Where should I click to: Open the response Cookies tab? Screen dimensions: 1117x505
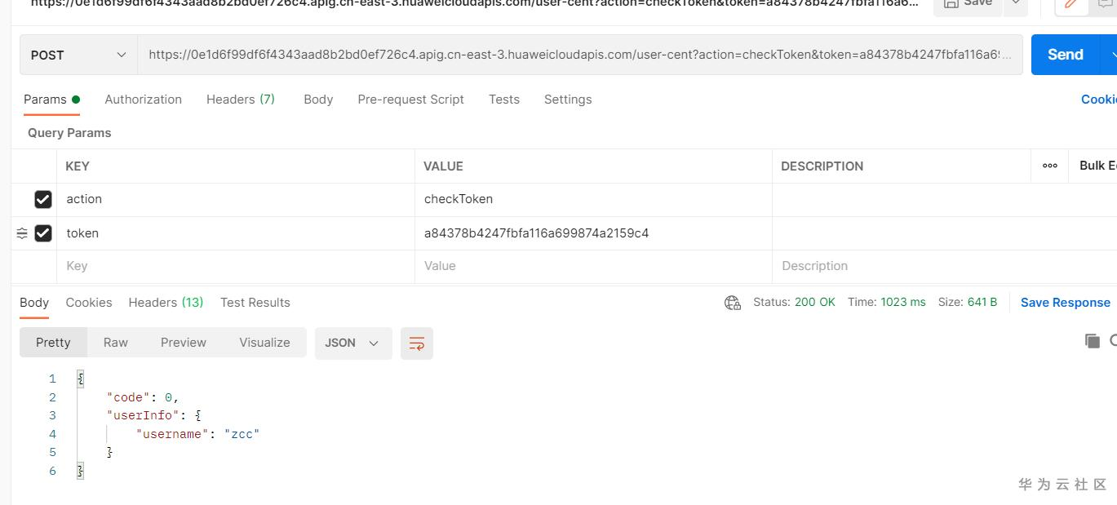click(x=89, y=303)
